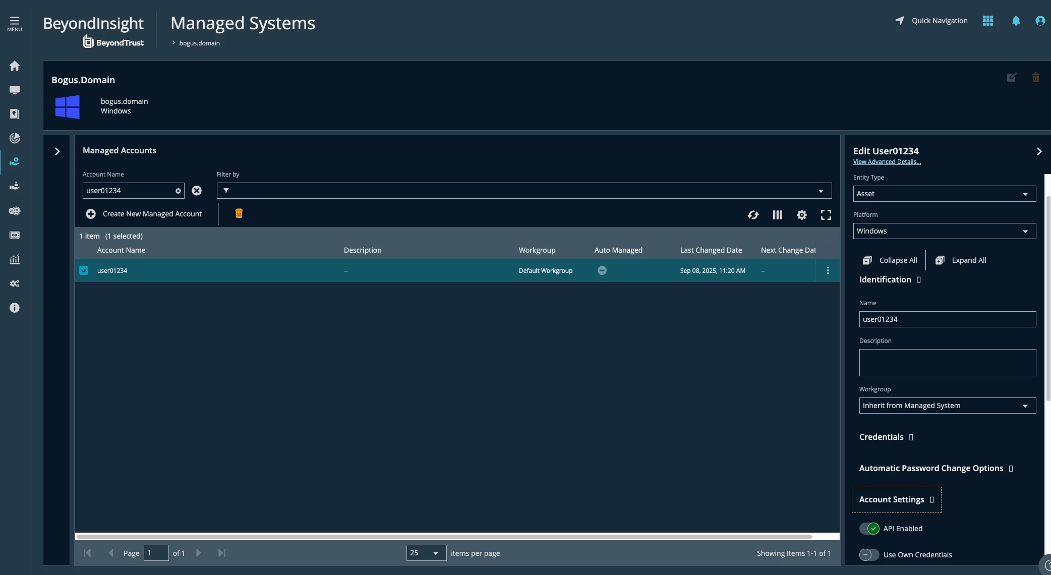
Task: Open the Assets monitor sidebar icon
Action: pyautogui.click(x=15, y=90)
